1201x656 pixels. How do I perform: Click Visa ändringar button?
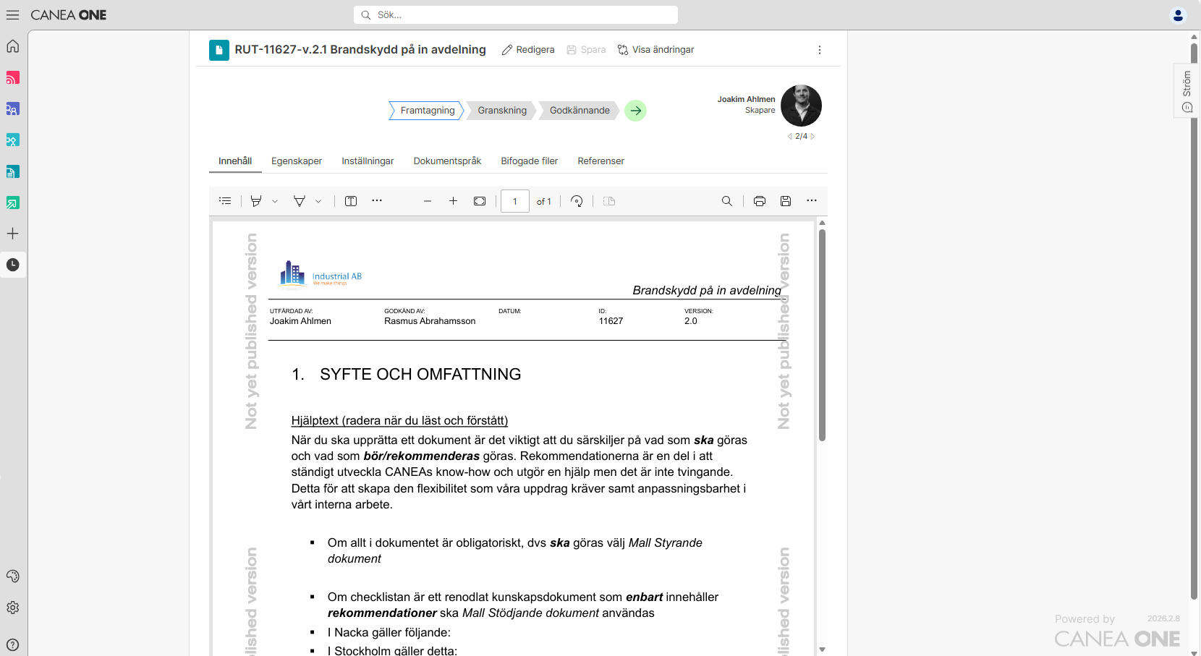(655, 50)
